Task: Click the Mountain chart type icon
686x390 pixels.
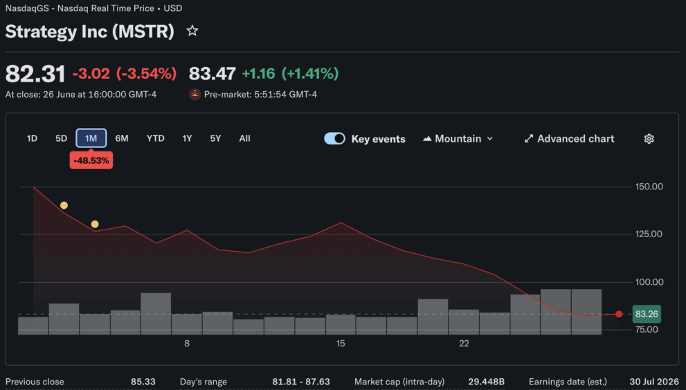Action: tap(427, 138)
